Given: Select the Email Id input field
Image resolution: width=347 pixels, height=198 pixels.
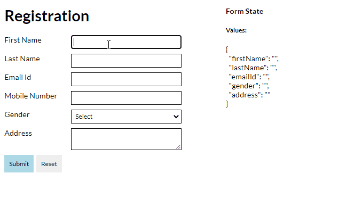Looking at the screenshot, I should tap(126, 79).
